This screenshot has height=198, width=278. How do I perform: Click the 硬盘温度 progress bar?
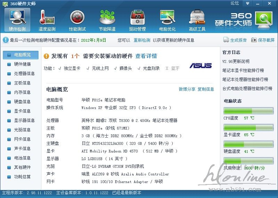248,144
